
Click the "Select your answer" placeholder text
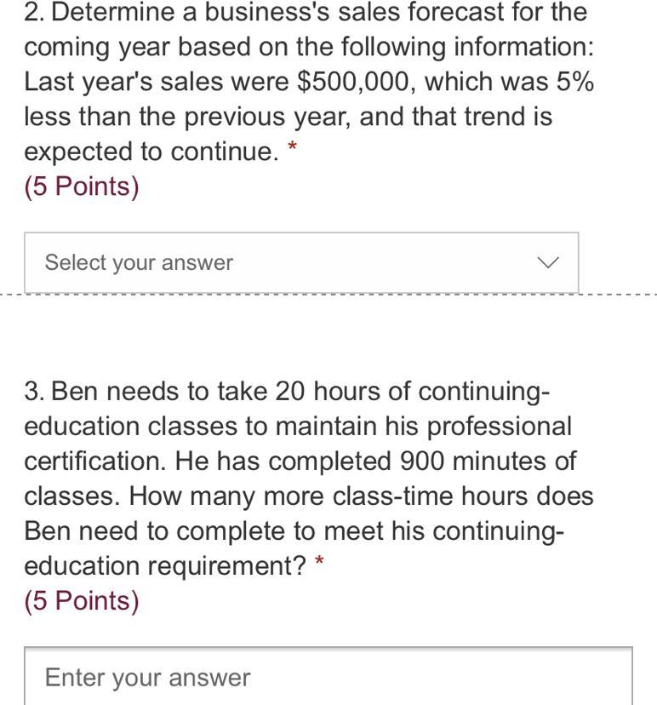coord(139,262)
